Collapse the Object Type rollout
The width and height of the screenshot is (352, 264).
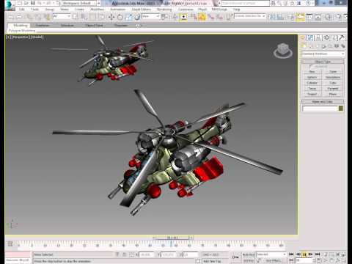323,62
